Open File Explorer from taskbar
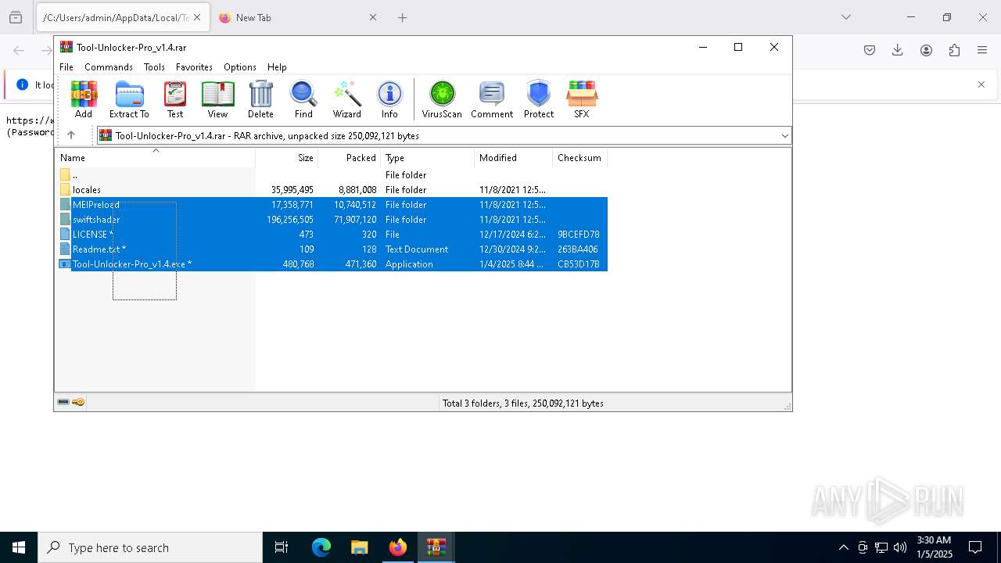This screenshot has height=563, width=1001. pos(360,547)
